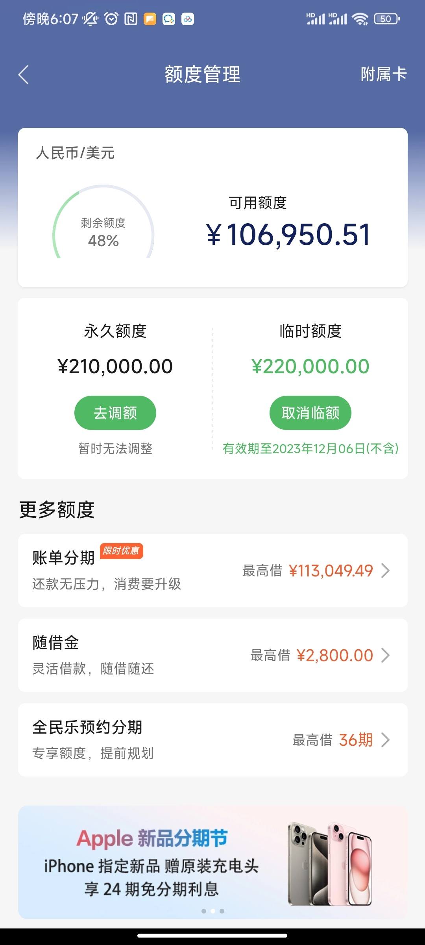Select the first banner carousel dot
This screenshot has height=945, width=425.
click(204, 911)
